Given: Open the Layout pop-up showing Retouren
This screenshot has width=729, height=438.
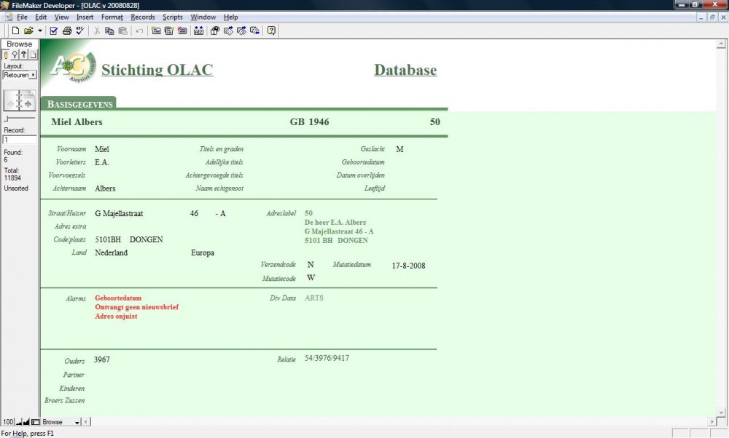Looking at the screenshot, I should click(20, 75).
